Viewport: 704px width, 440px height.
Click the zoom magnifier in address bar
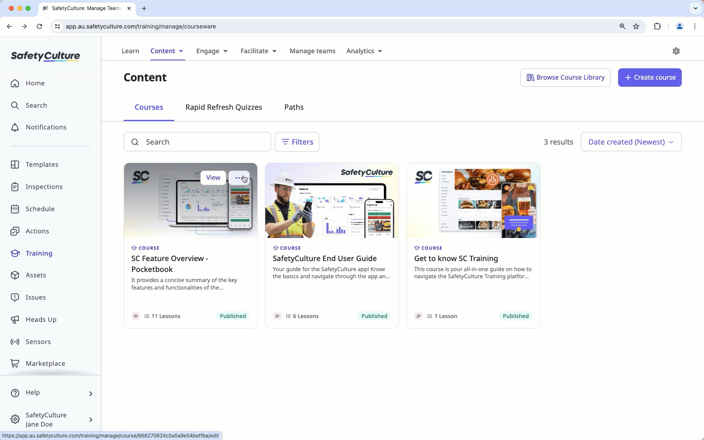pyautogui.click(x=622, y=26)
